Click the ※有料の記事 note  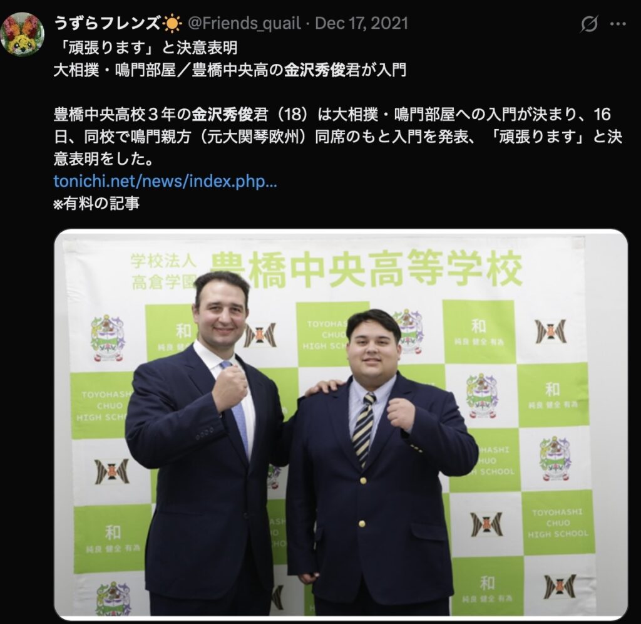click(x=96, y=203)
